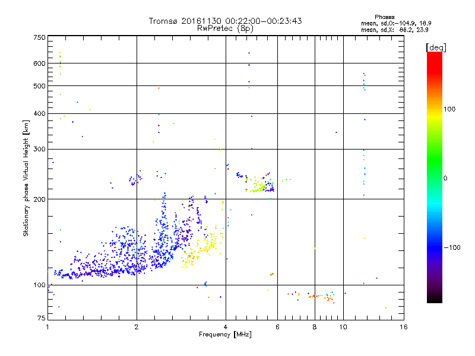Click the colorbar '-100' tick label
Viewport: 475px width, 356px height.
tap(452, 247)
